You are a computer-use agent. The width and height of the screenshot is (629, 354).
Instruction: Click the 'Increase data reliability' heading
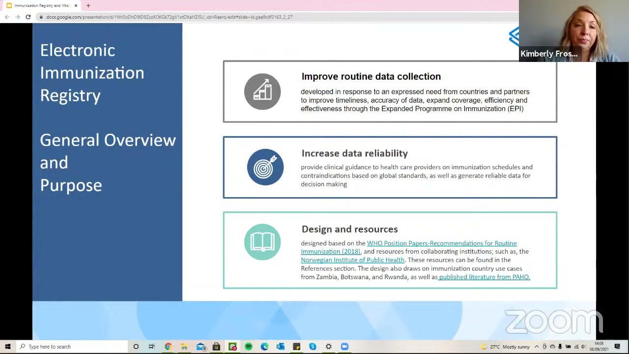[x=354, y=153]
